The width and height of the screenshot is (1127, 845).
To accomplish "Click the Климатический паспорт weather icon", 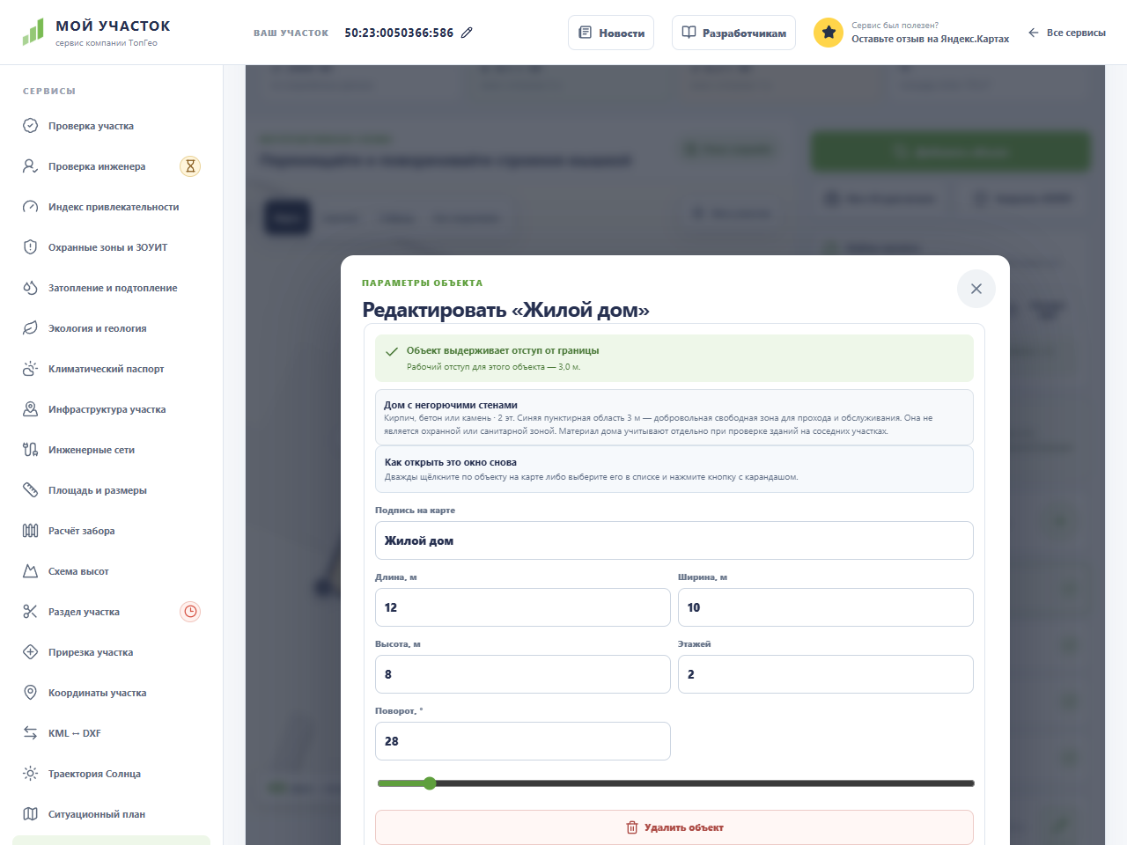I will [30, 369].
